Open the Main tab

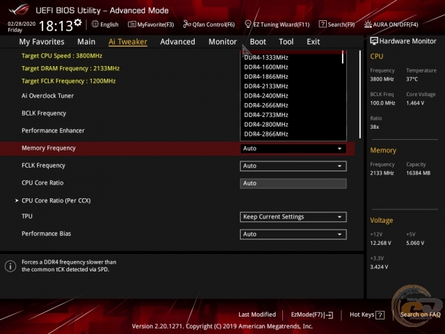(x=86, y=42)
